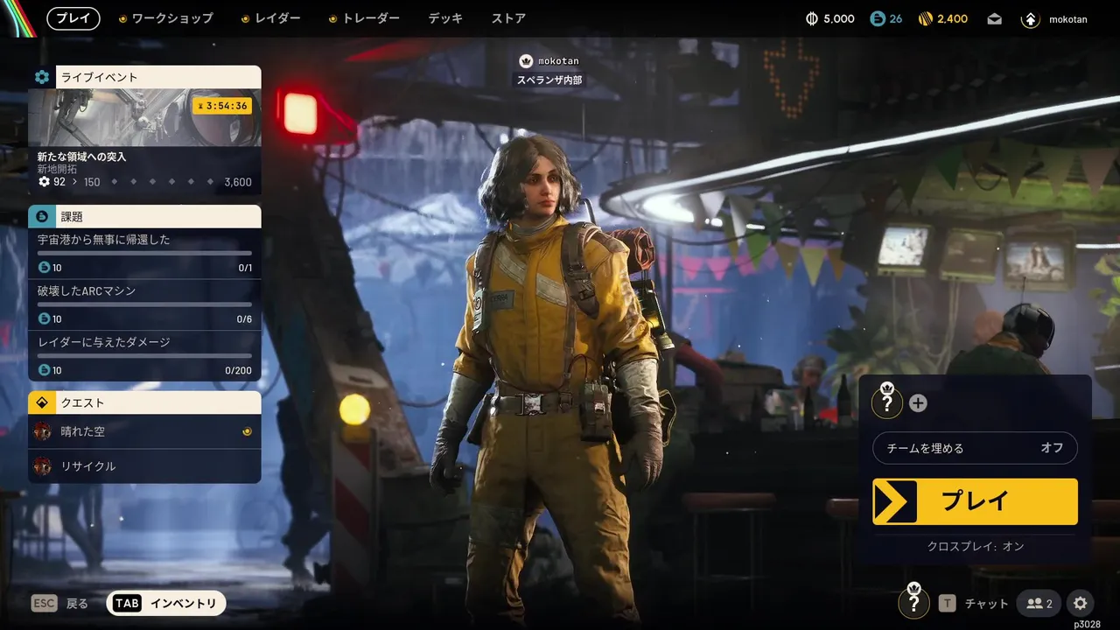Open the チャット button
This screenshot has height=630, width=1120.
(x=973, y=603)
